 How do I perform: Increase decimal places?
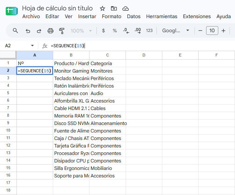pos(138,31)
